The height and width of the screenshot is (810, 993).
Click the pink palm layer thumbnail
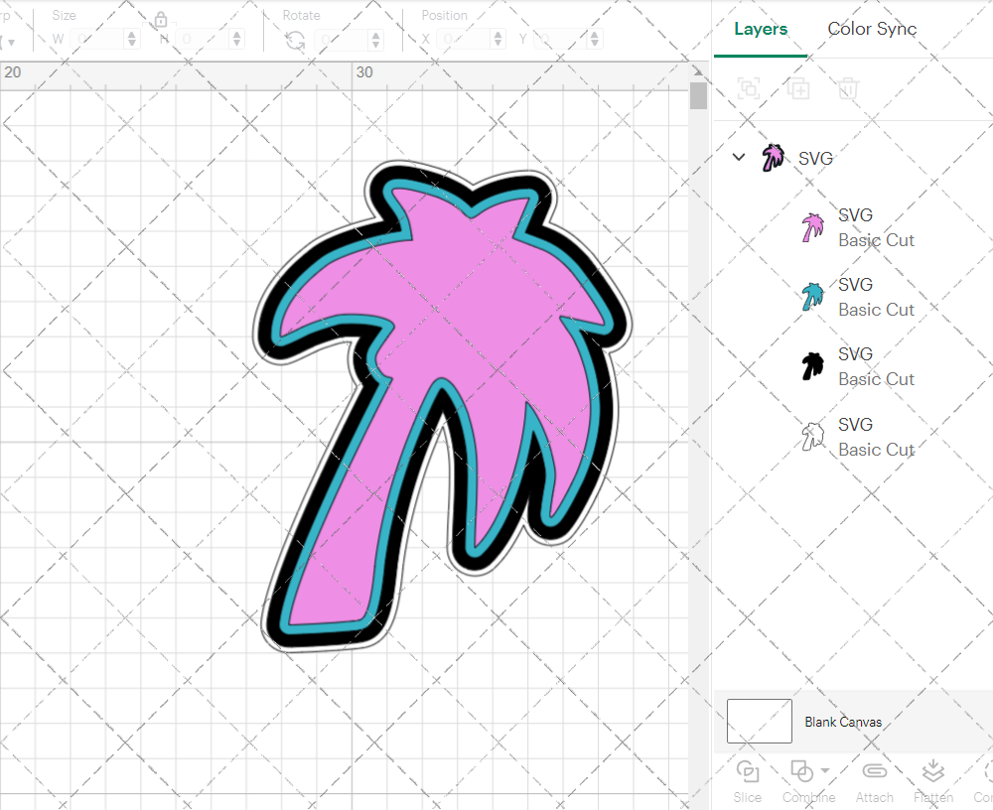coord(812,228)
